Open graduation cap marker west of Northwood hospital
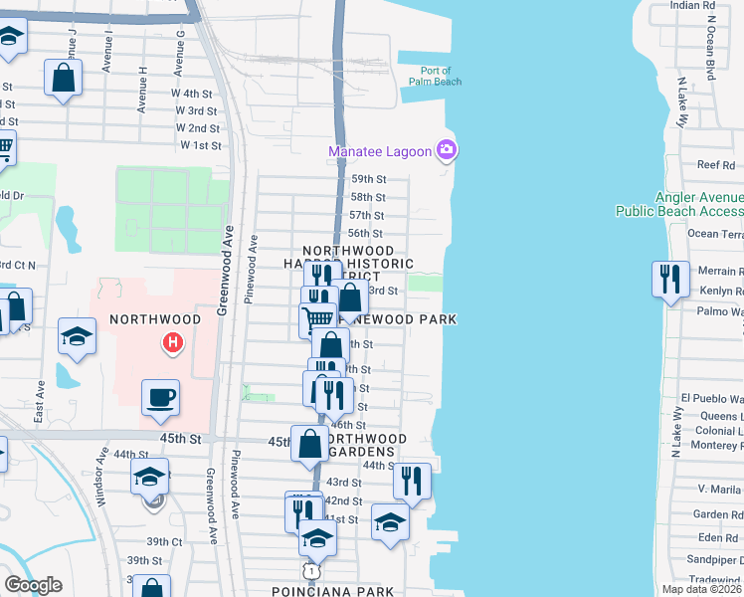The width and height of the screenshot is (744, 597). 77,337
